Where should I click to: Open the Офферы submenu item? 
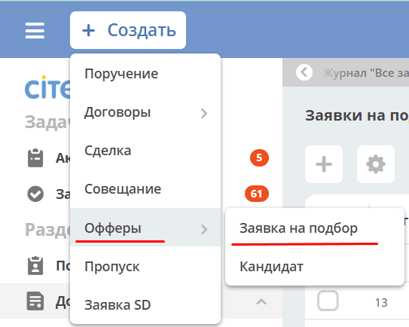click(x=145, y=228)
